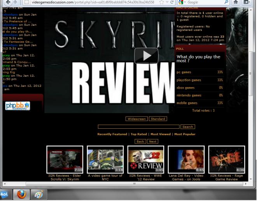
Task: Click the page identity icon before the URL
Action: 27,2
